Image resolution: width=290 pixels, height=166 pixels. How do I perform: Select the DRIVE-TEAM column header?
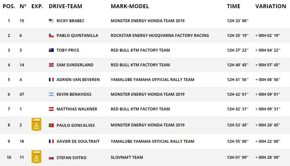coord(66,6)
